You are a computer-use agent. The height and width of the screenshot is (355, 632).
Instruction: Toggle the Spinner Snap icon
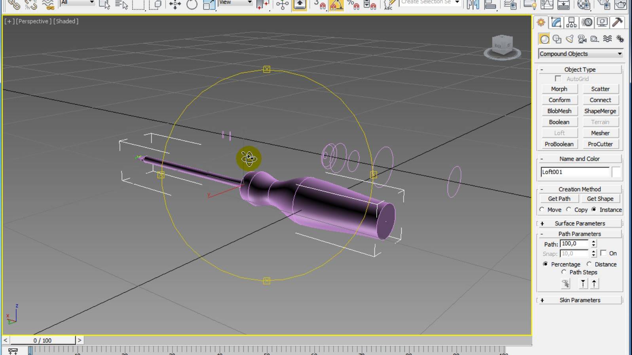370,4
